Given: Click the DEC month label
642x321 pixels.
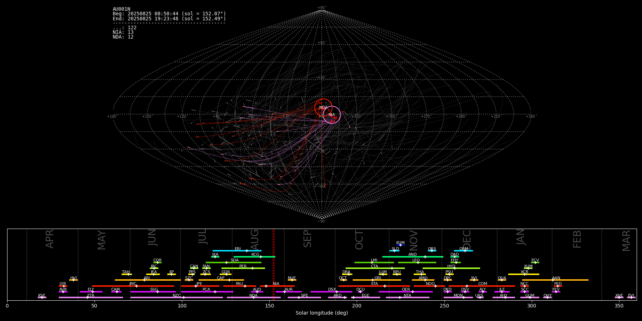Looking at the screenshot, I should [x=467, y=240].
